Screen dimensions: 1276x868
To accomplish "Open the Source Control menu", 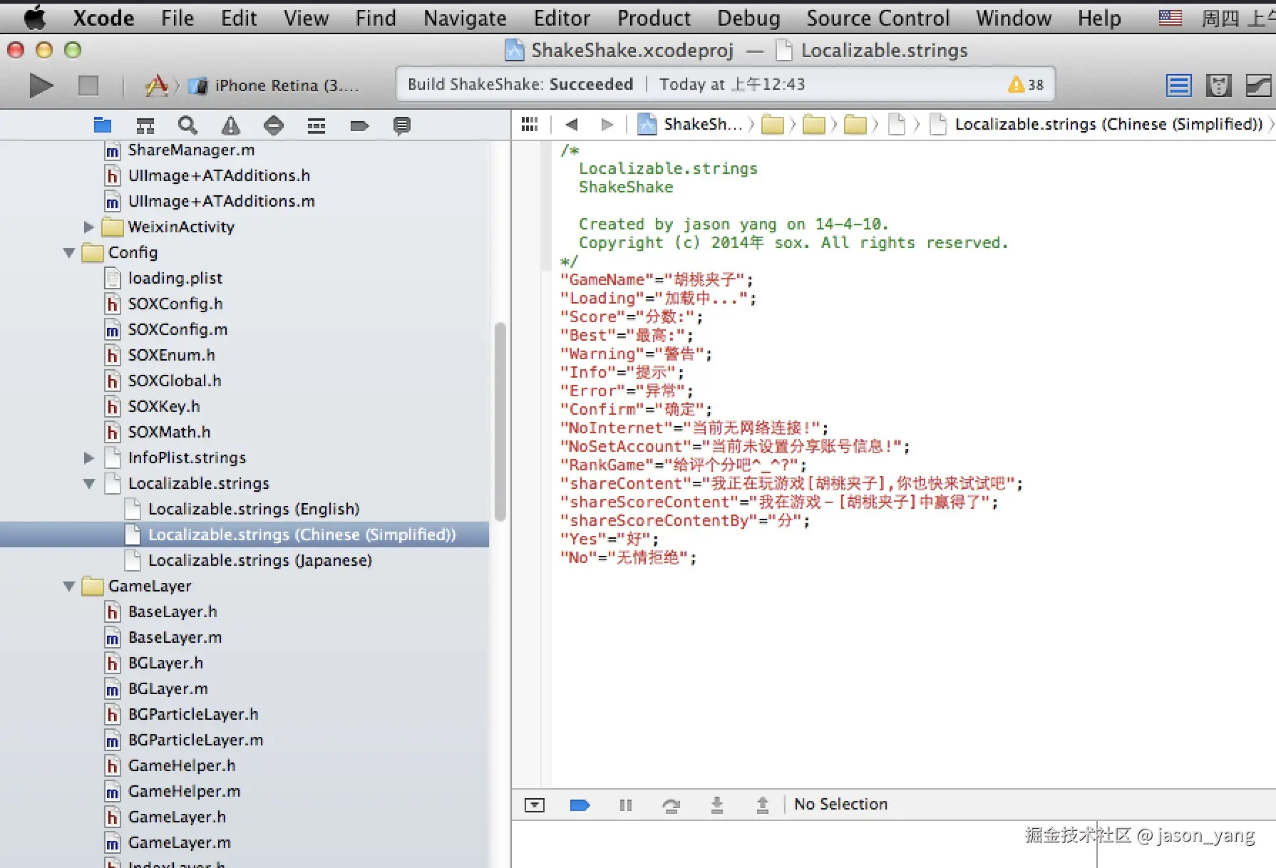I will pyautogui.click(x=878, y=18).
